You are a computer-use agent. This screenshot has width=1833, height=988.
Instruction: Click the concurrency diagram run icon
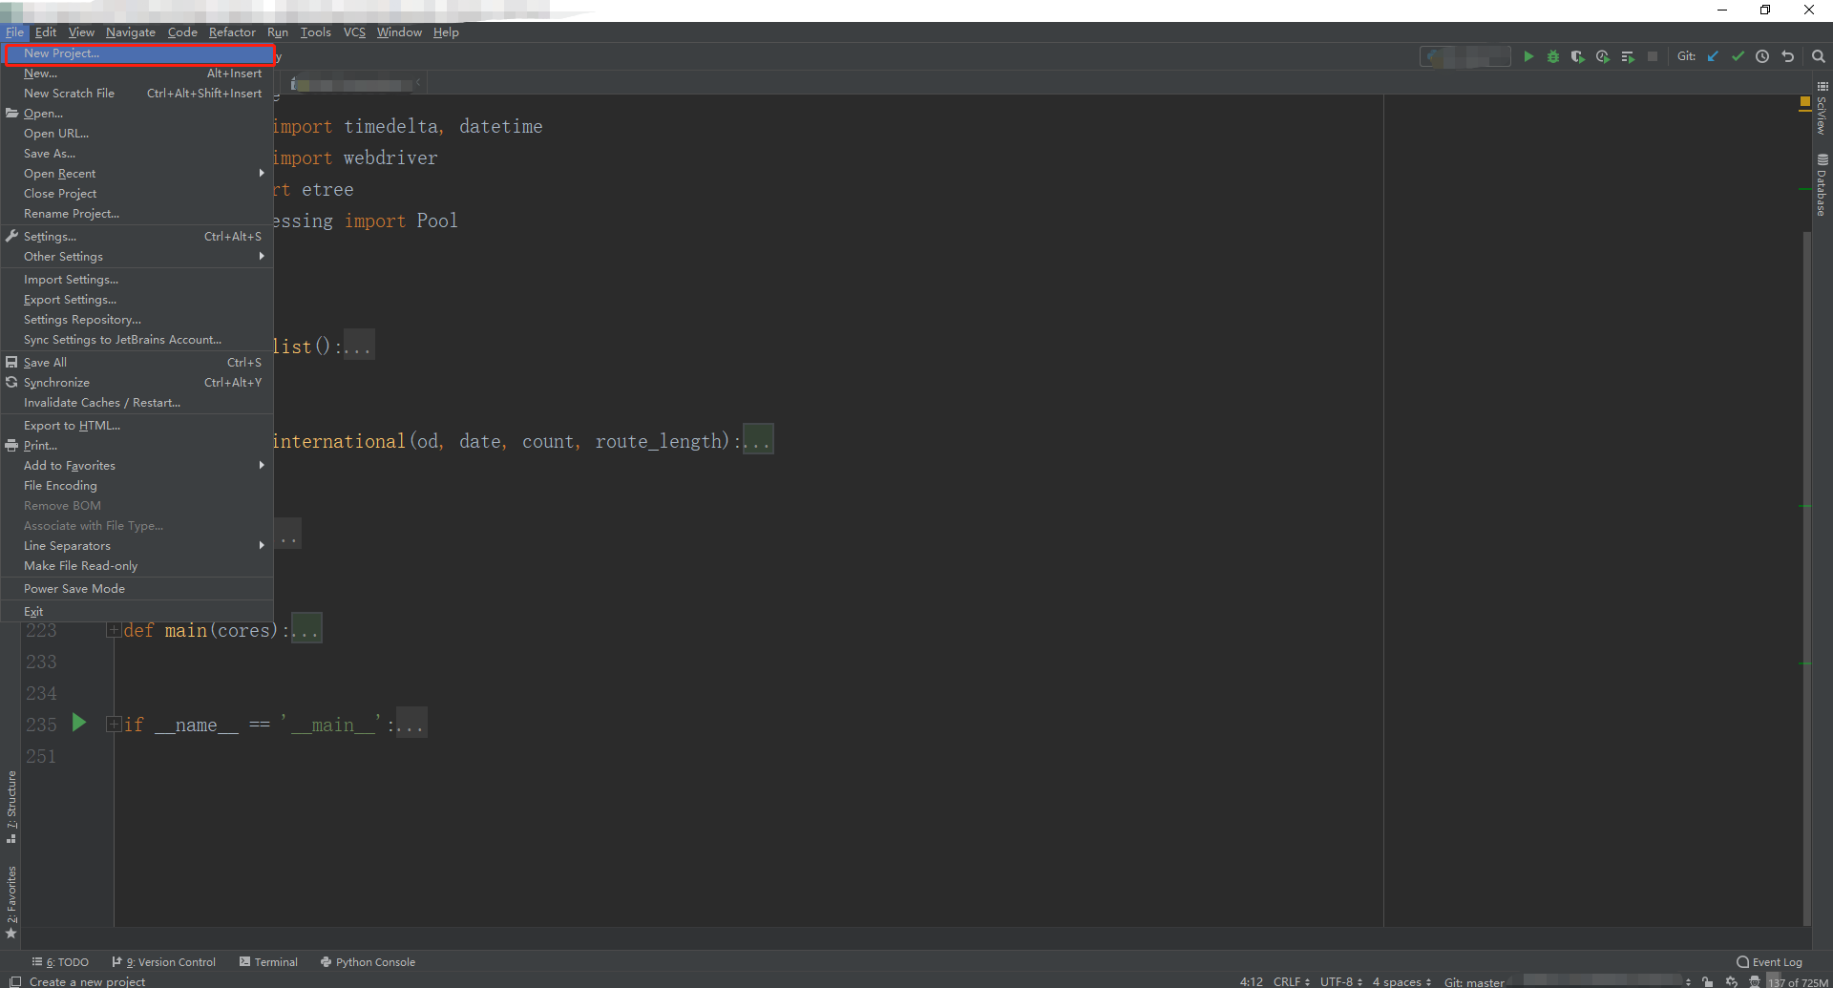(x=1628, y=56)
